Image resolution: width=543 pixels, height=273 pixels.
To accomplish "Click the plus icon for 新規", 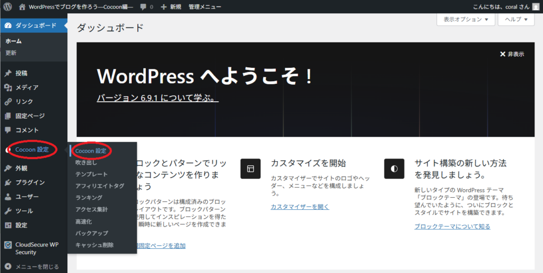I will (164, 6).
